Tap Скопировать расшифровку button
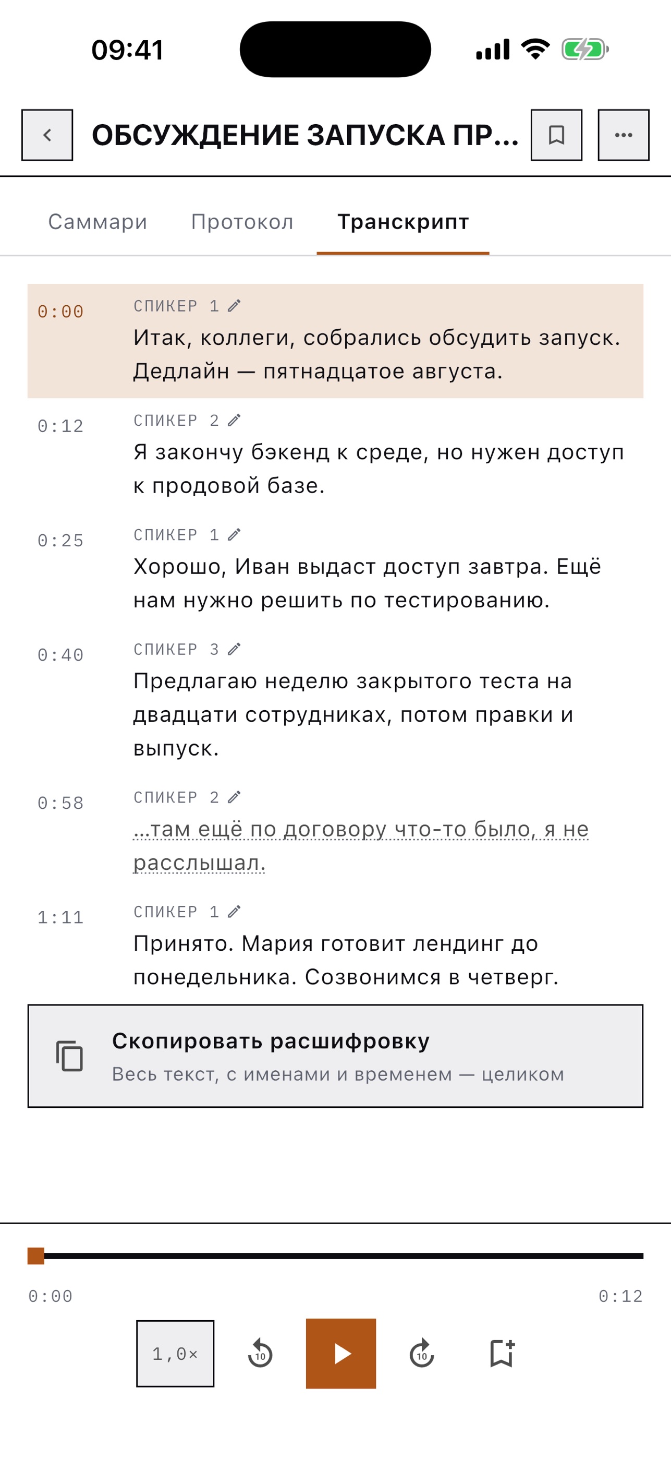Viewport: 671px width, 1459px height. click(x=336, y=1056)
